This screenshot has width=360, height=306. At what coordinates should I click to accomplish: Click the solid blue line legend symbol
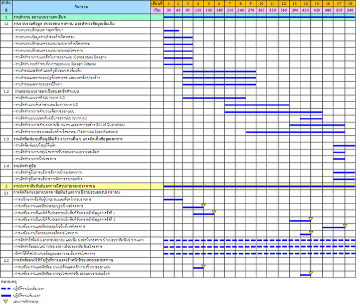(x=6, y=295)
